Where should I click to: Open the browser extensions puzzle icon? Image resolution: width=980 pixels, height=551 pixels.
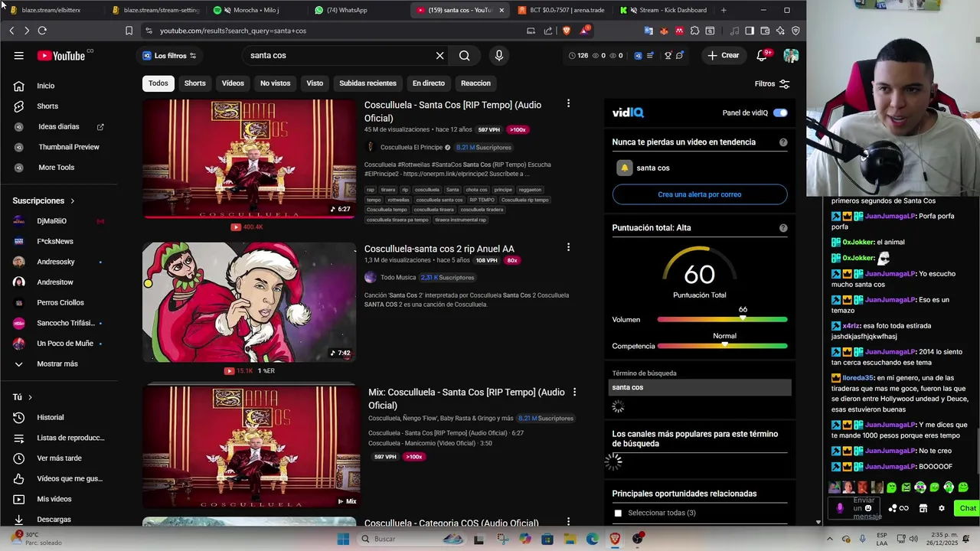[695, 31]
